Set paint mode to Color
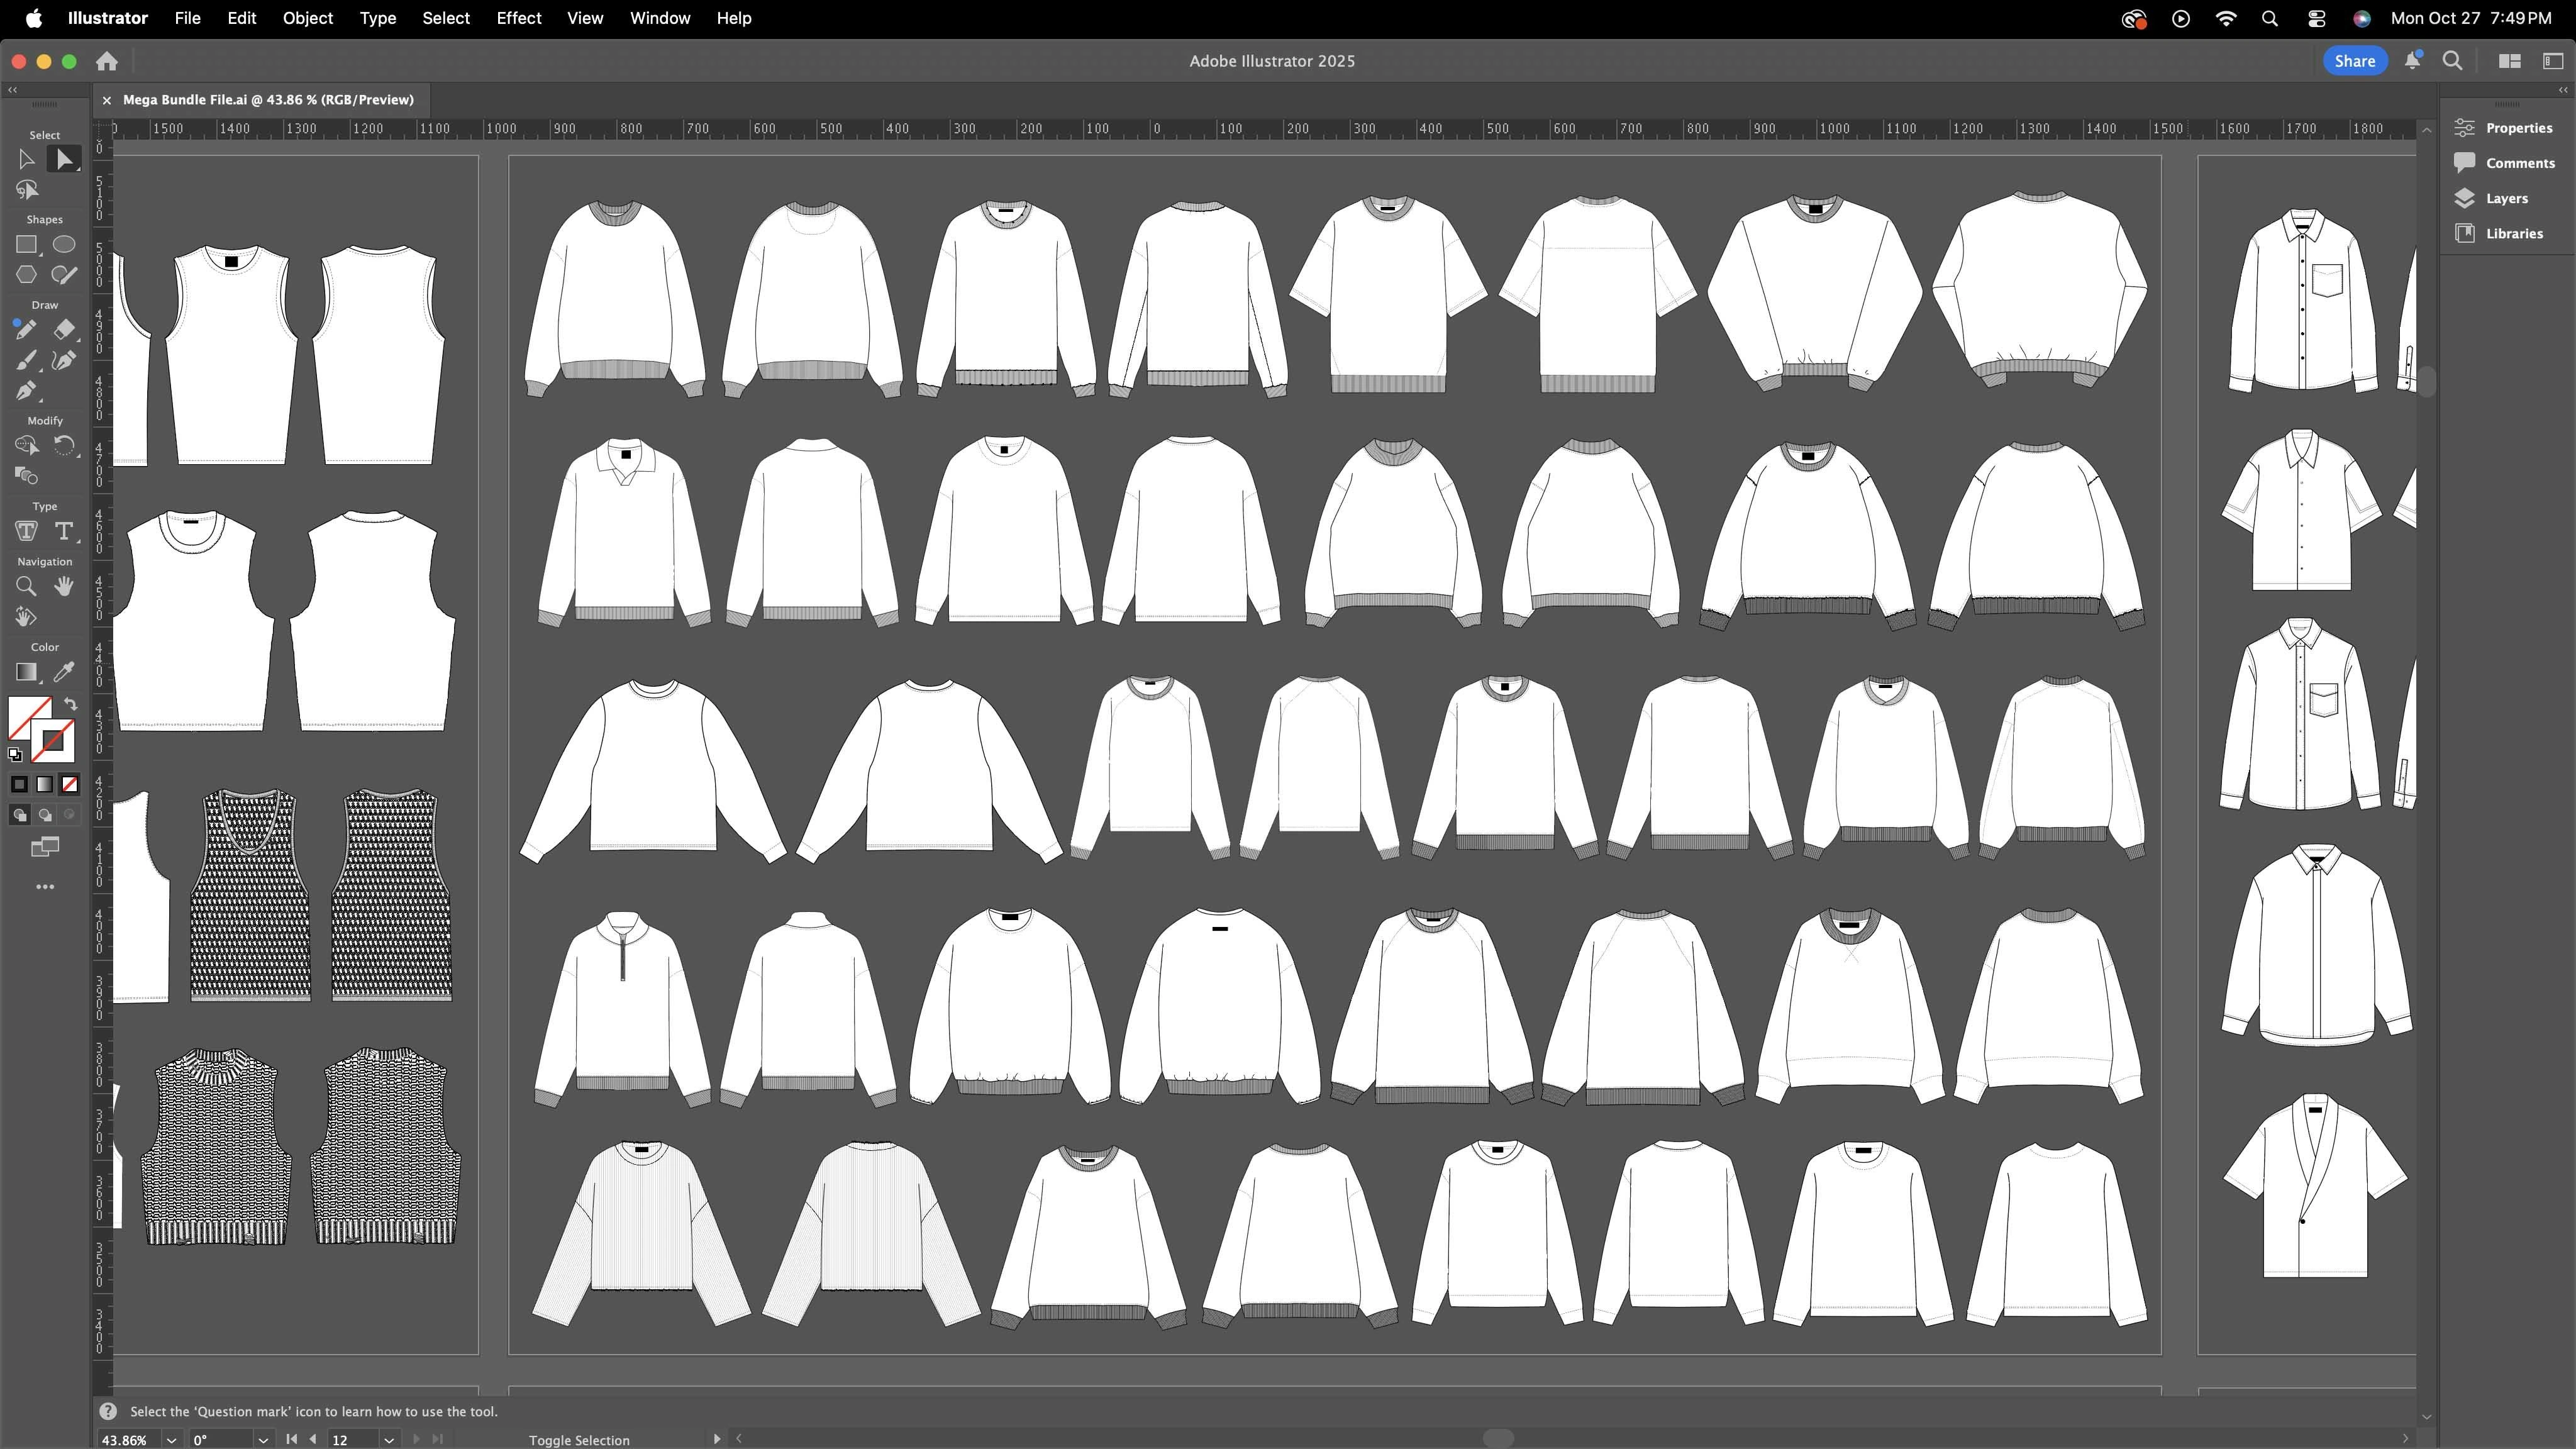2576x1449 pixels. pyautogui.click(x=19, y=784)
